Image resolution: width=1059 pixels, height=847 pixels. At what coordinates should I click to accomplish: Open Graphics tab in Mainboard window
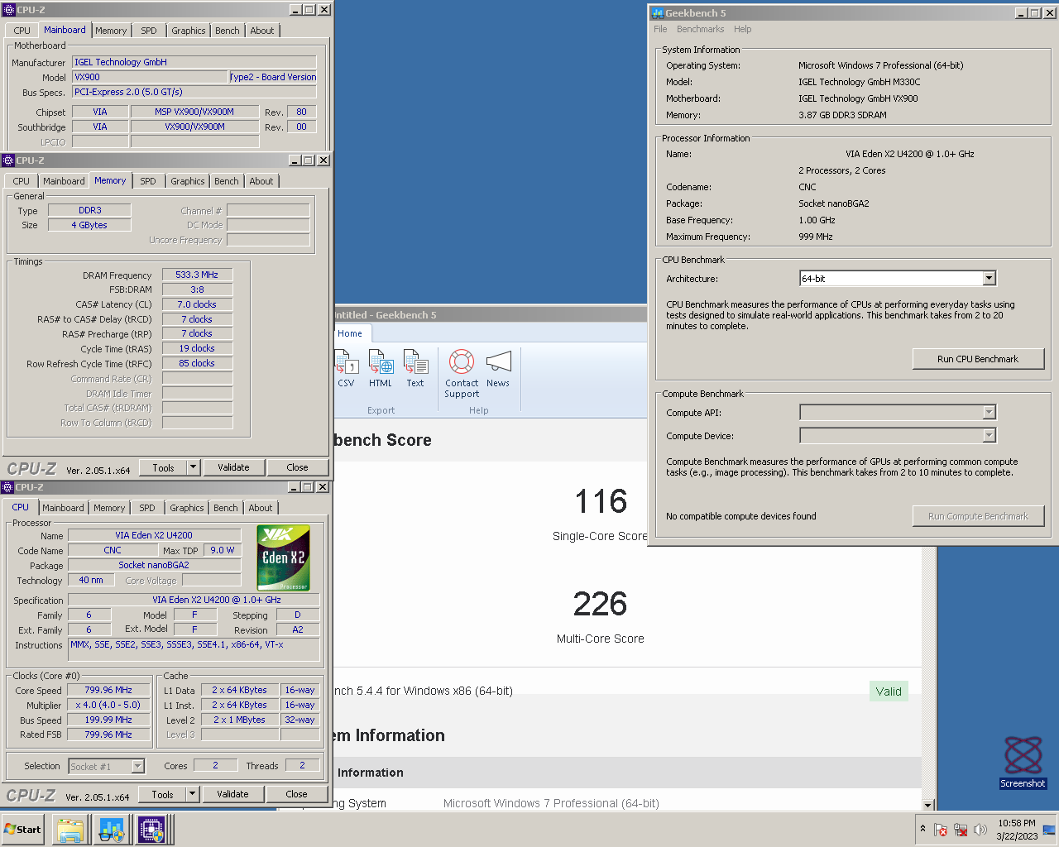click(x=189, y=31)
